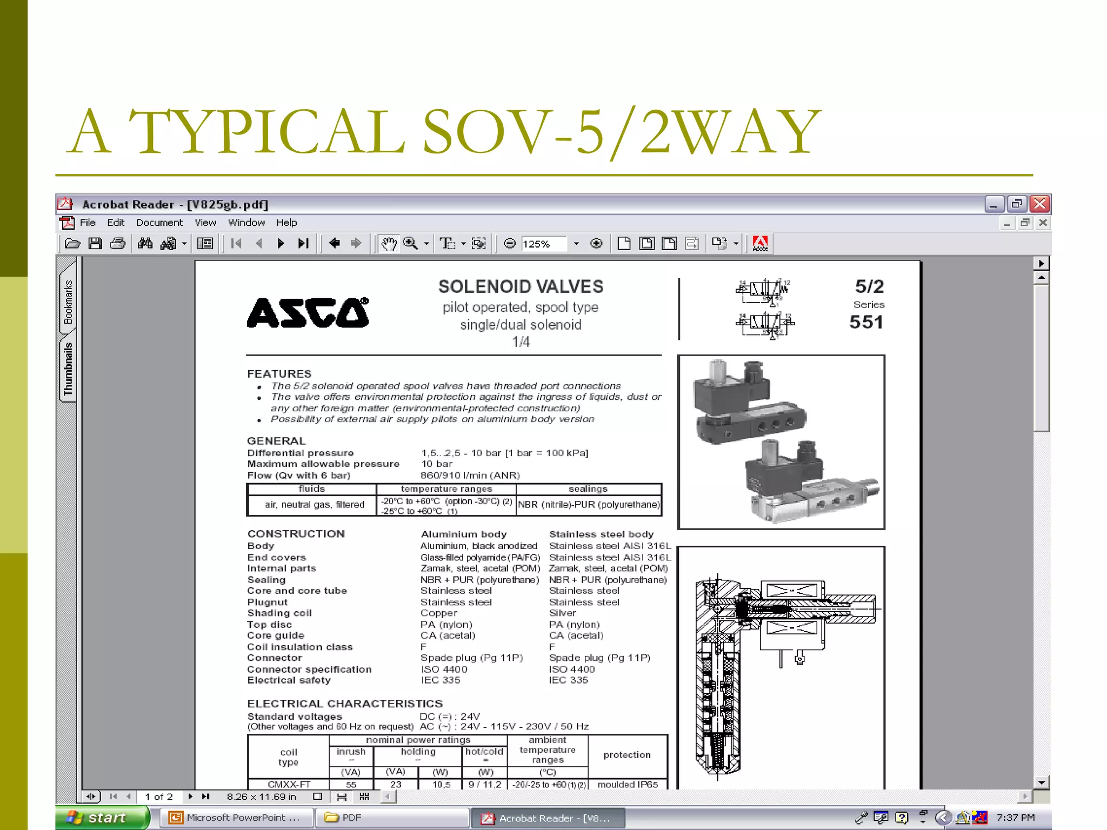Screen dimensions: 1107x830
Task: Open the dropdown arrow beside Search icon
Action: coord(184,244)
